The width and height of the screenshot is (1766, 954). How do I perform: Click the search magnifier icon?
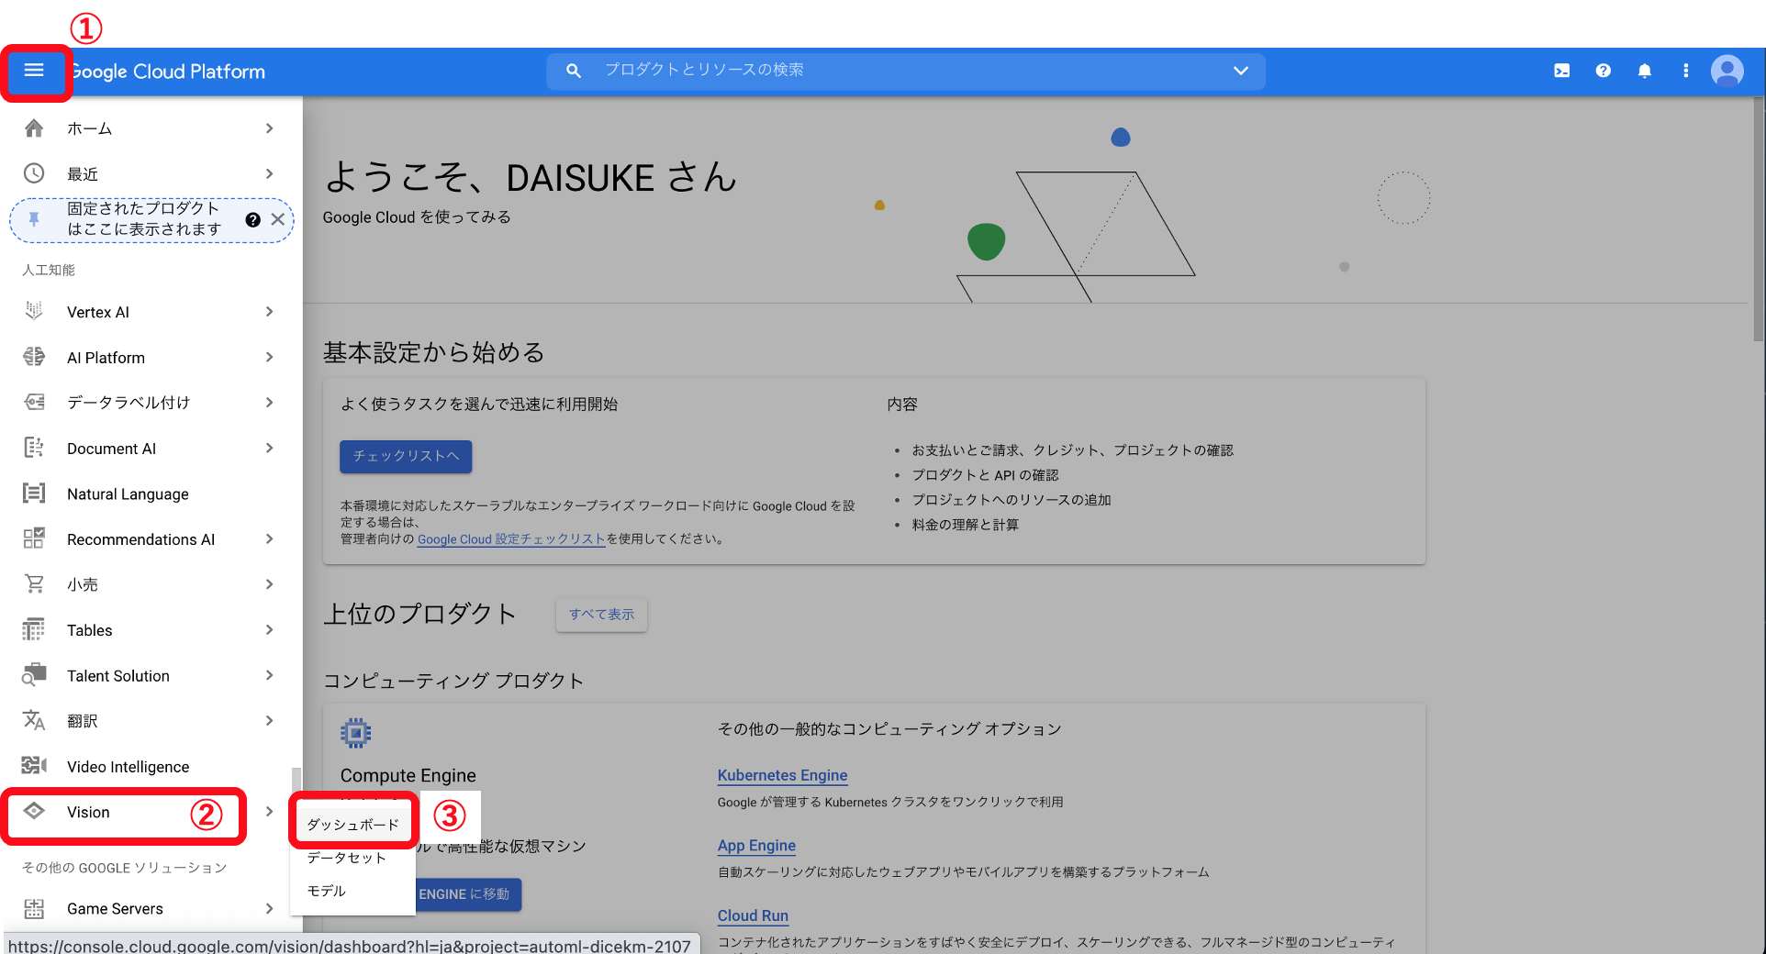[574, 71]
